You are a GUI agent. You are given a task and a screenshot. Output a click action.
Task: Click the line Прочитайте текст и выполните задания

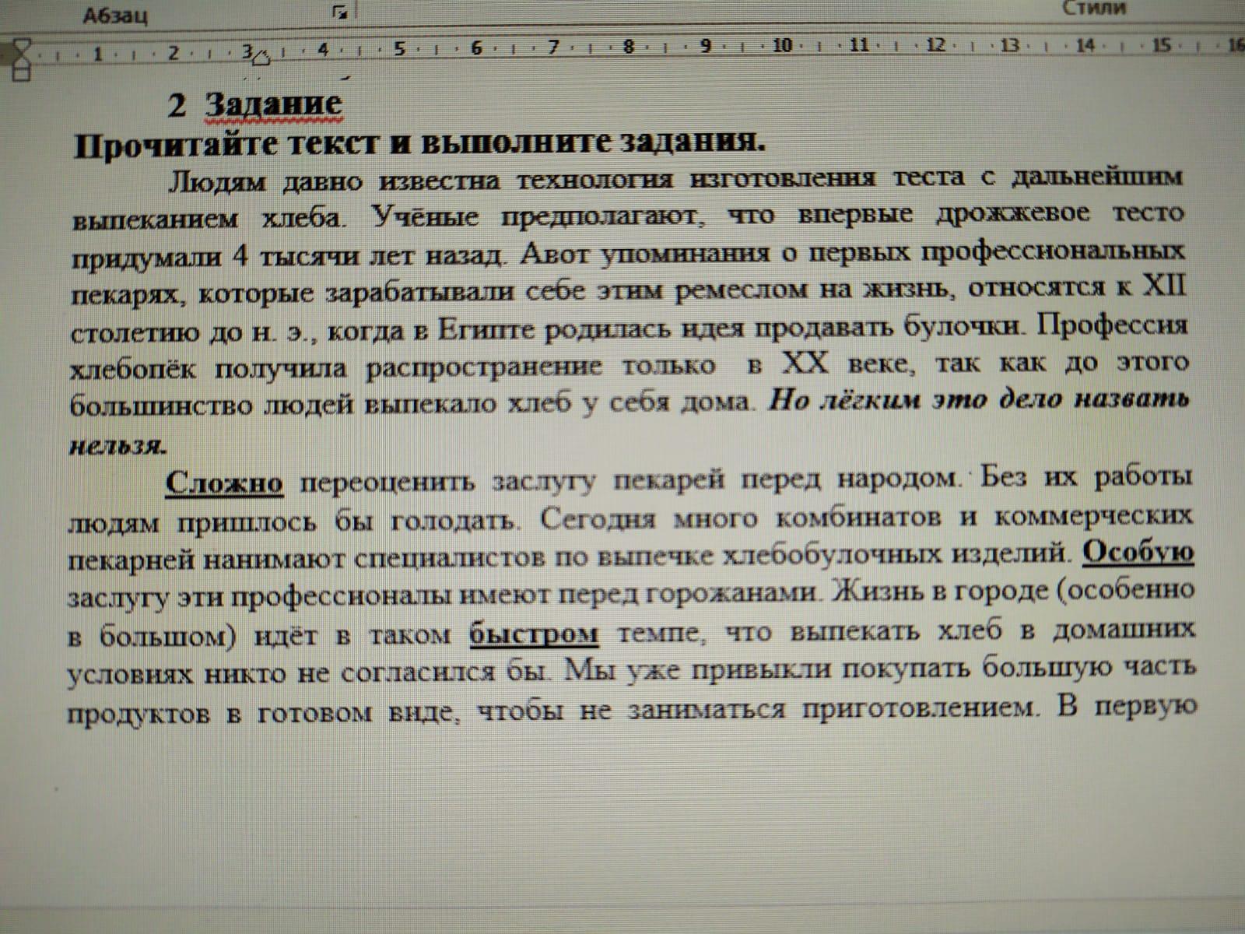pos(420,143)
